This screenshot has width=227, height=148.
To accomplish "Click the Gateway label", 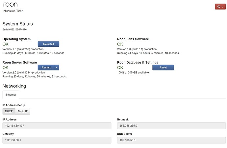I will (x=8, y=134).
